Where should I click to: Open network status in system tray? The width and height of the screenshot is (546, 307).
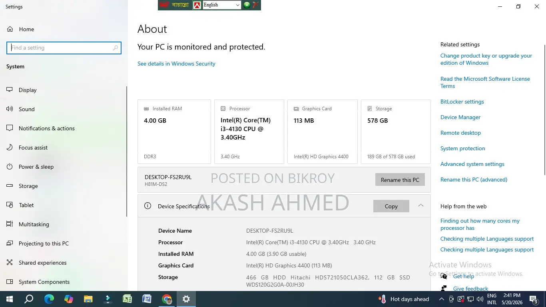470,299
